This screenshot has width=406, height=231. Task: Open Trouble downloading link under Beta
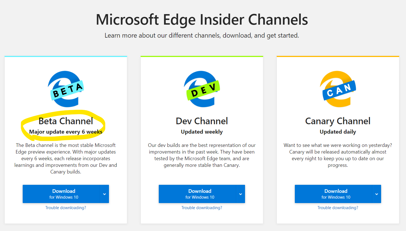(66, 208)
